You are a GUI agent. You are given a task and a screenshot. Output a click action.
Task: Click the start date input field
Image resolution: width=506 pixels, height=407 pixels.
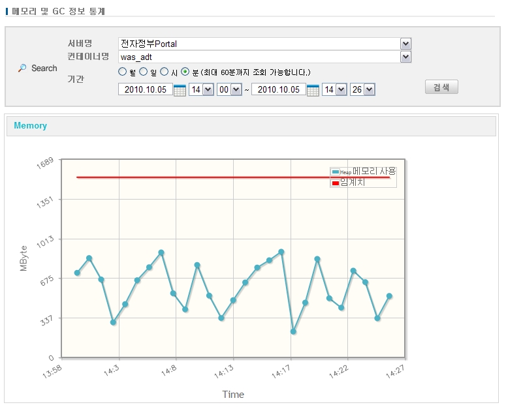(145, 90)
